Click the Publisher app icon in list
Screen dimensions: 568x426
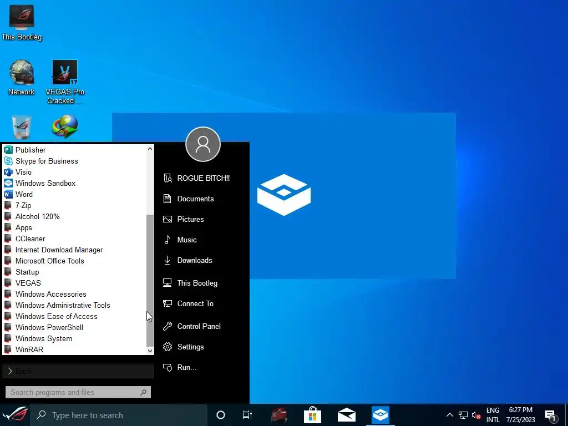click(x=8, y=150)
